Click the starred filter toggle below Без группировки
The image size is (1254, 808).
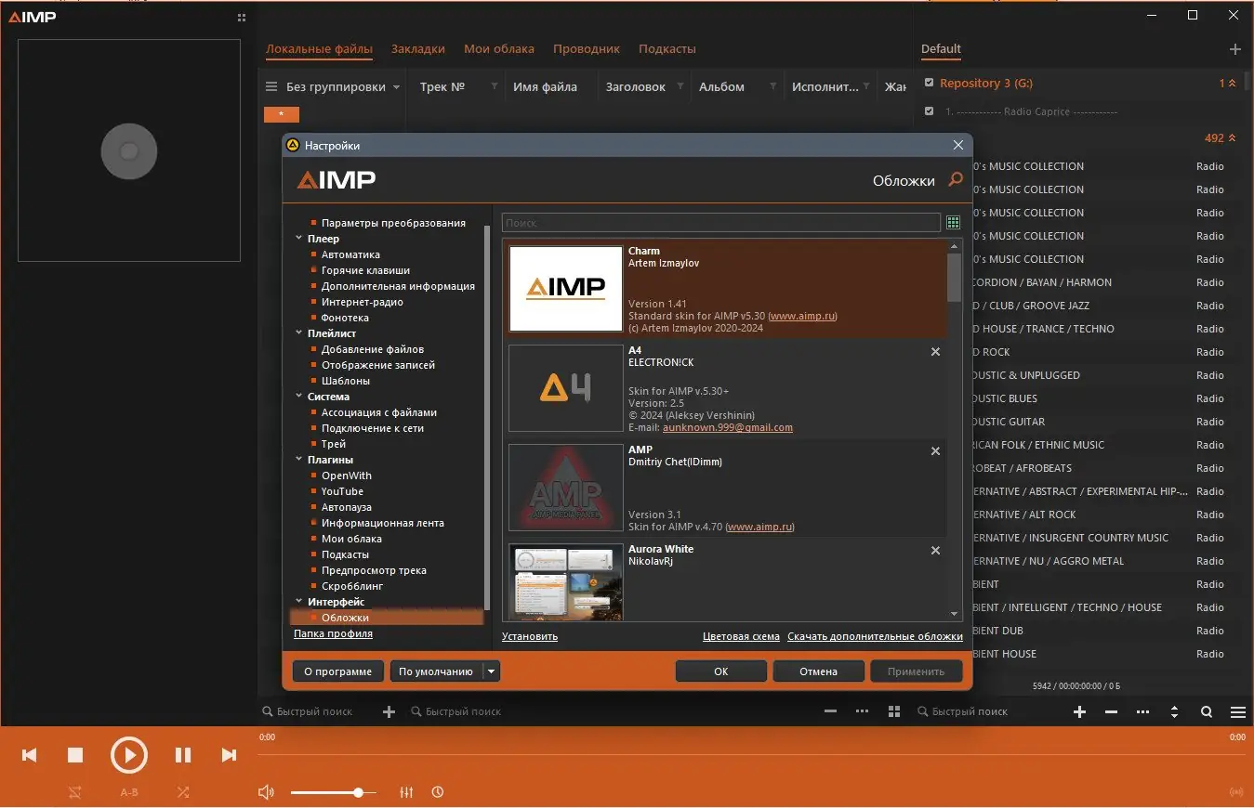(281, 113)
